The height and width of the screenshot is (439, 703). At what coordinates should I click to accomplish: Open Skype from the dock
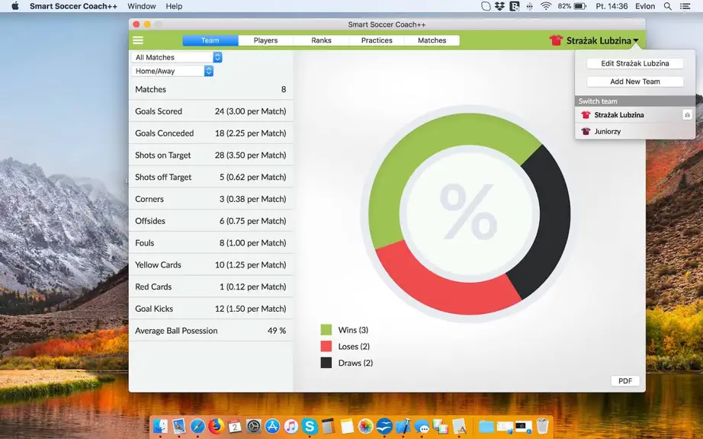pos(310,426)
